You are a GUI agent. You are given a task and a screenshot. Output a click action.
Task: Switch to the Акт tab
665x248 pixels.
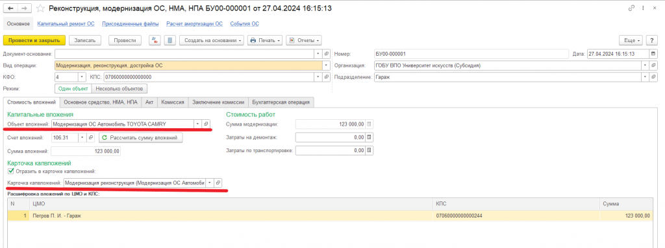[149, 102]
